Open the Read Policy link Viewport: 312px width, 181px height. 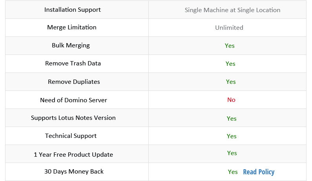point(259,172)
